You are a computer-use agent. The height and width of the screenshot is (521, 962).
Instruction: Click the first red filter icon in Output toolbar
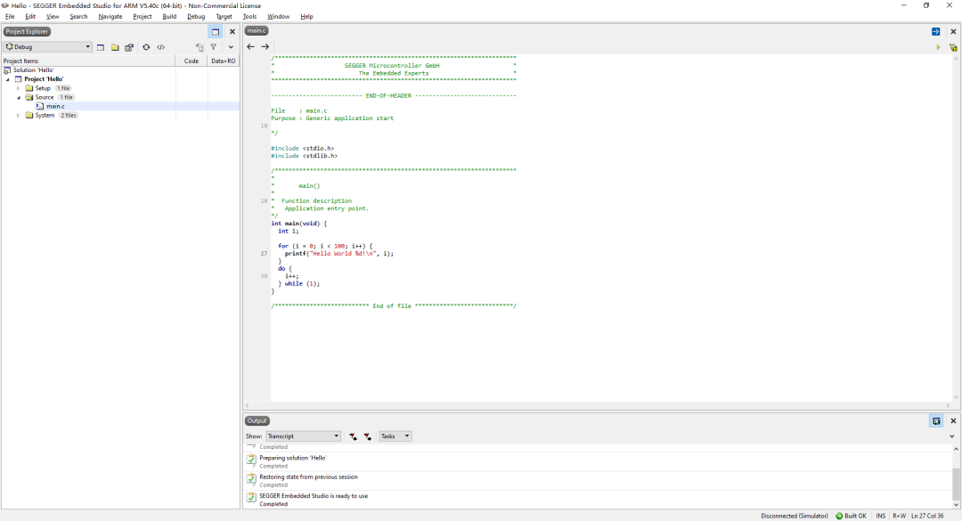353,436
